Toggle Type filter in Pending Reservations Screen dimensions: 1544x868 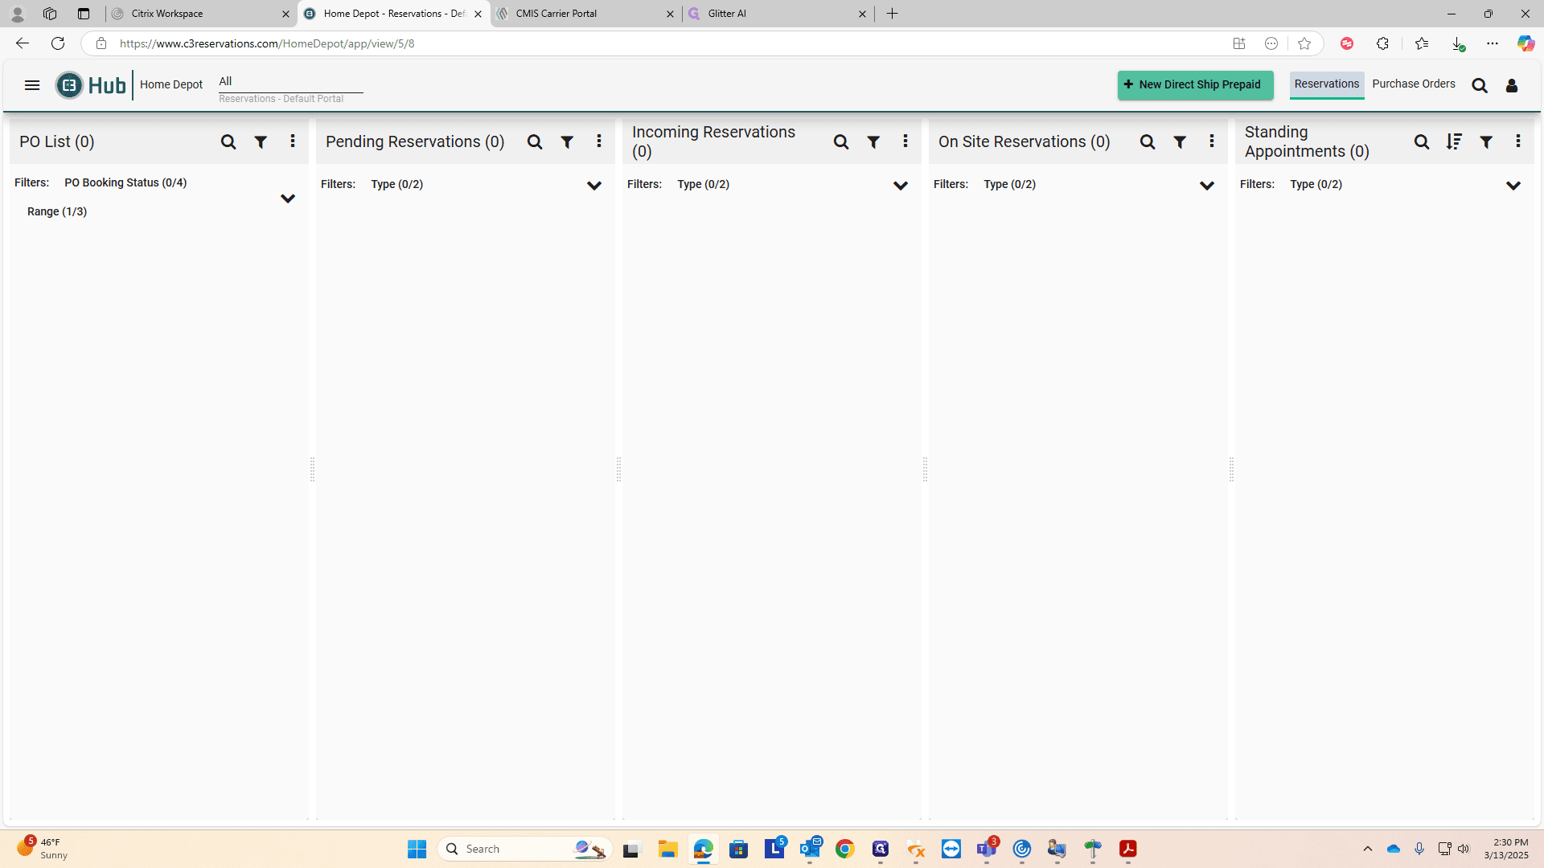coord(397,184)
